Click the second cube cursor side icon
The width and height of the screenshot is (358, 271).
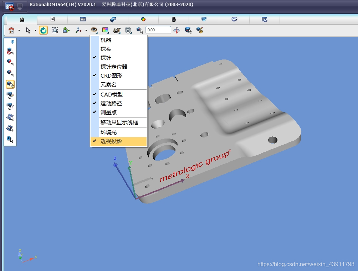coord(10,62)
